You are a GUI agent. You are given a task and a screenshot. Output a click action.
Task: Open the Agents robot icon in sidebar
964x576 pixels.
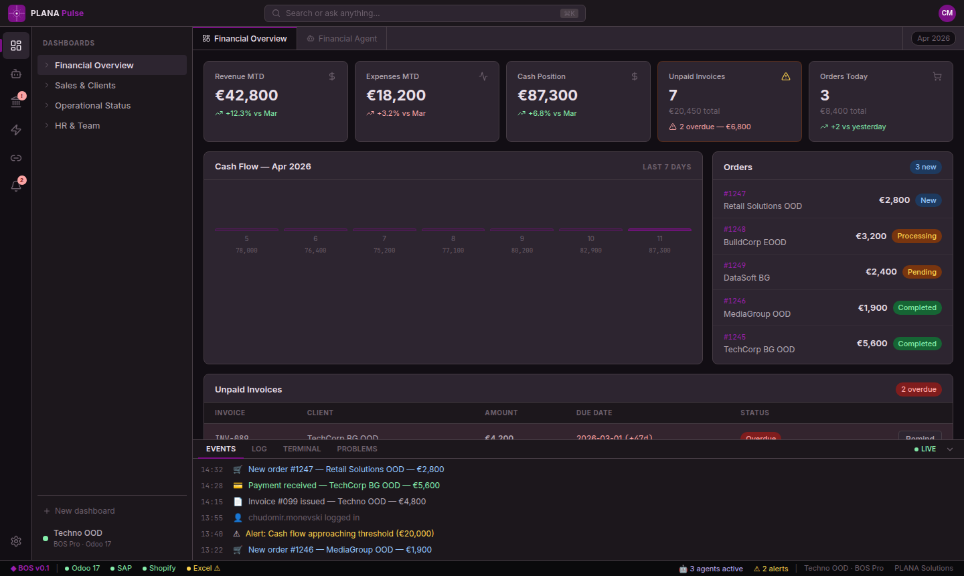coord(16,74)
